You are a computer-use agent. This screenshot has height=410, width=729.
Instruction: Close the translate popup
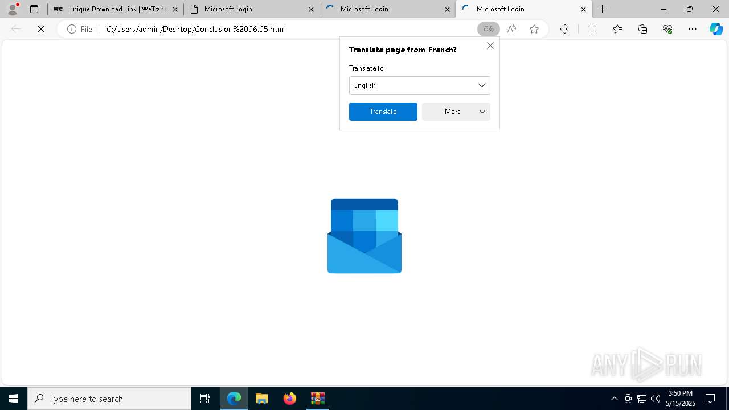click(490, 46)
